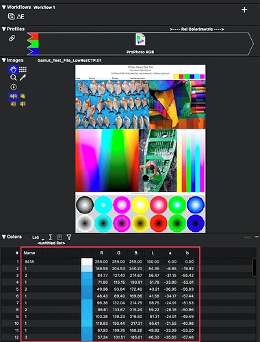Viewport: 260px width, 342px height.
Task: Click the Rel Colorimetric rendering intent
Action: 197,29
